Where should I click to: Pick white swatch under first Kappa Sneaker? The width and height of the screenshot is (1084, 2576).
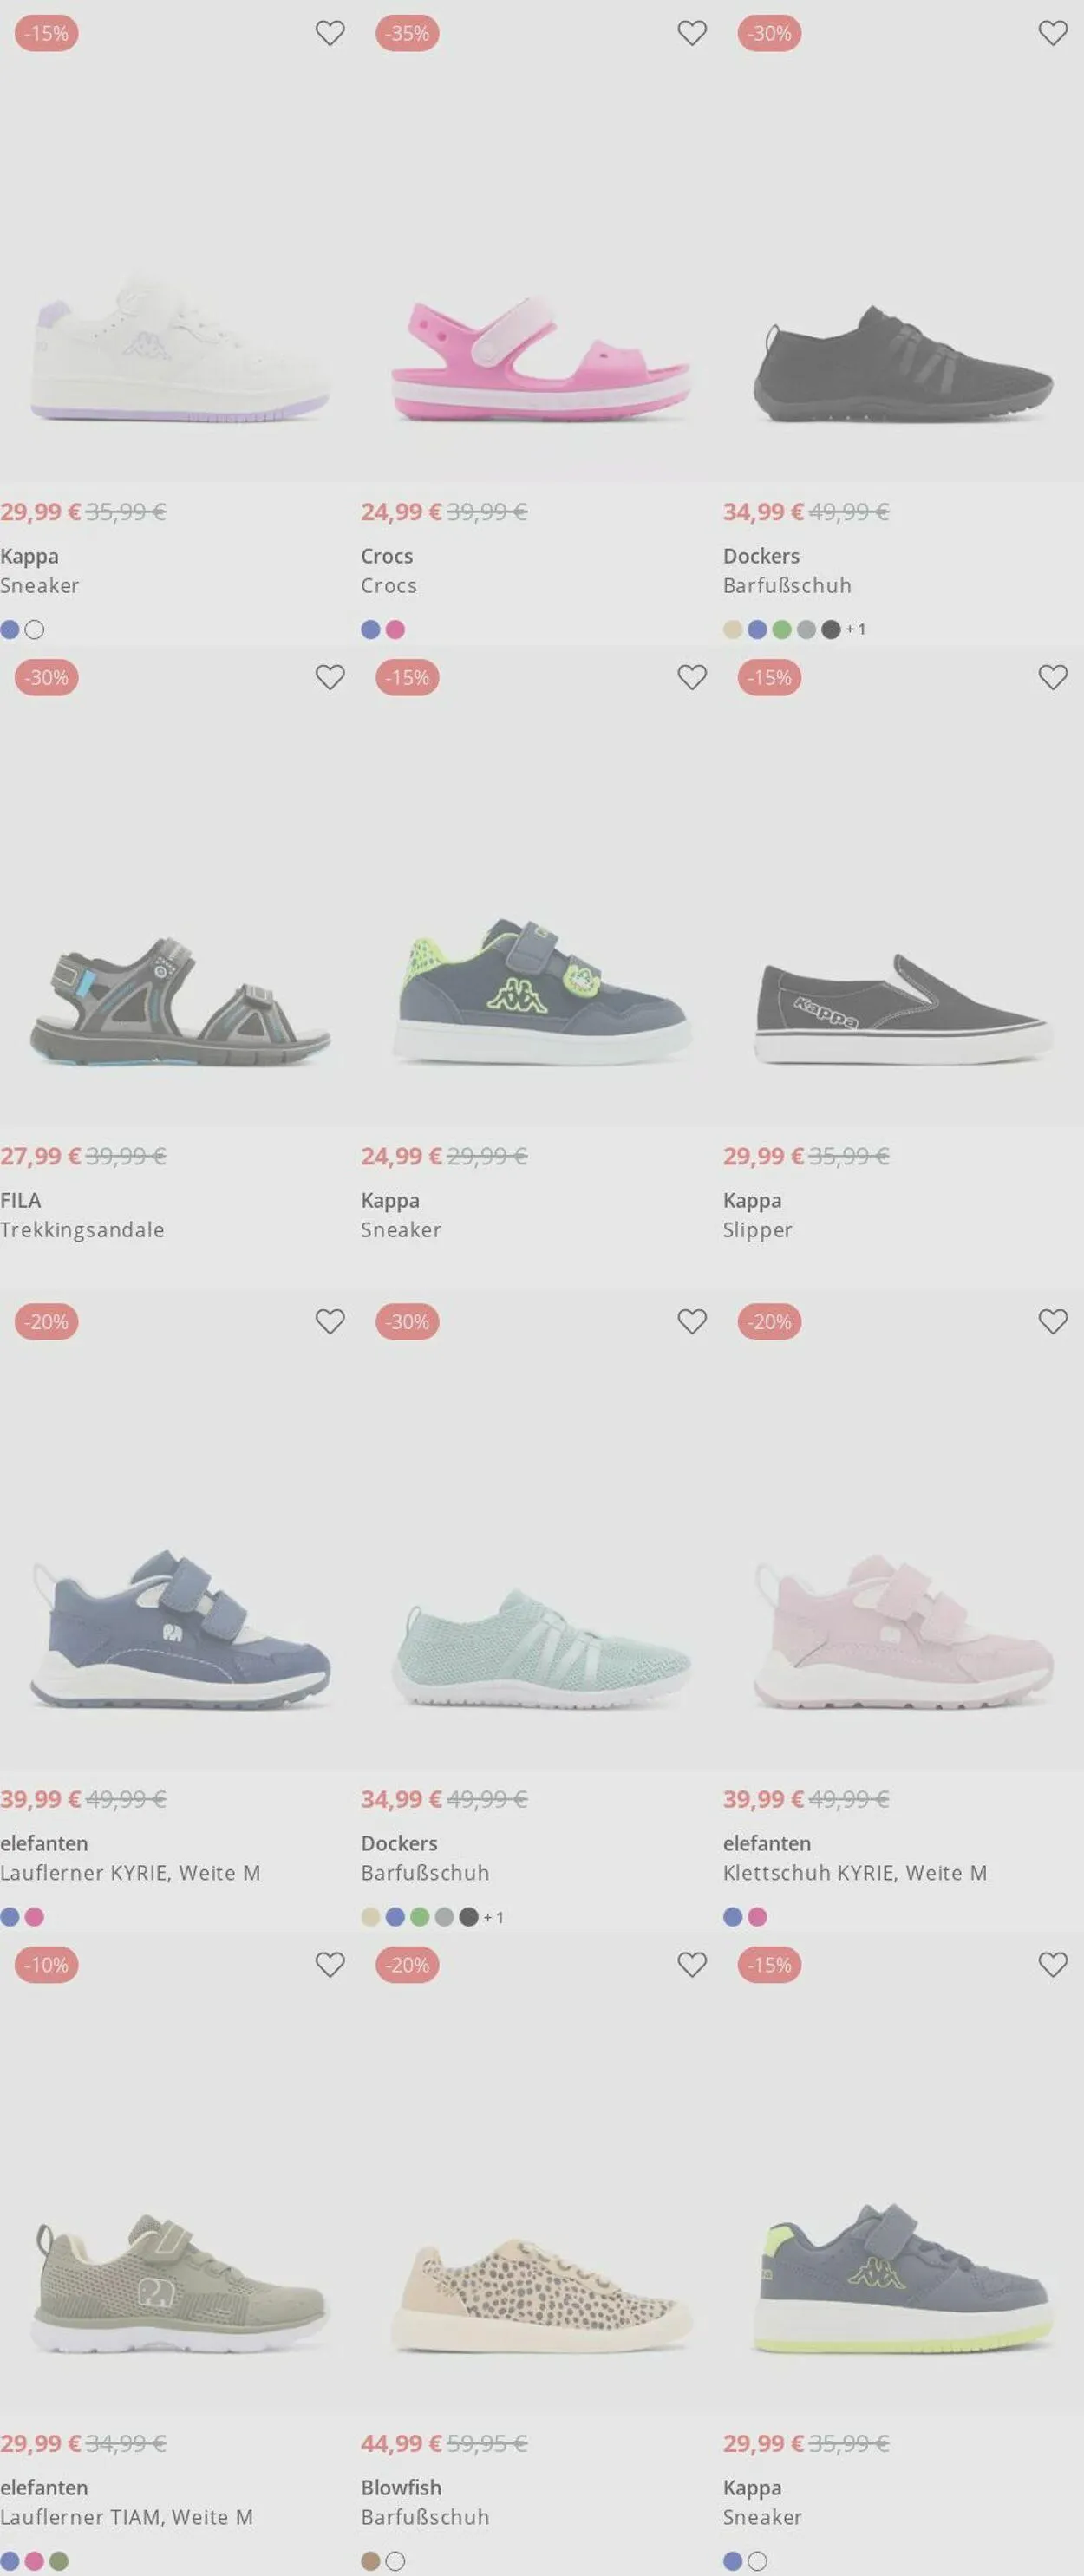pos(34,629)
